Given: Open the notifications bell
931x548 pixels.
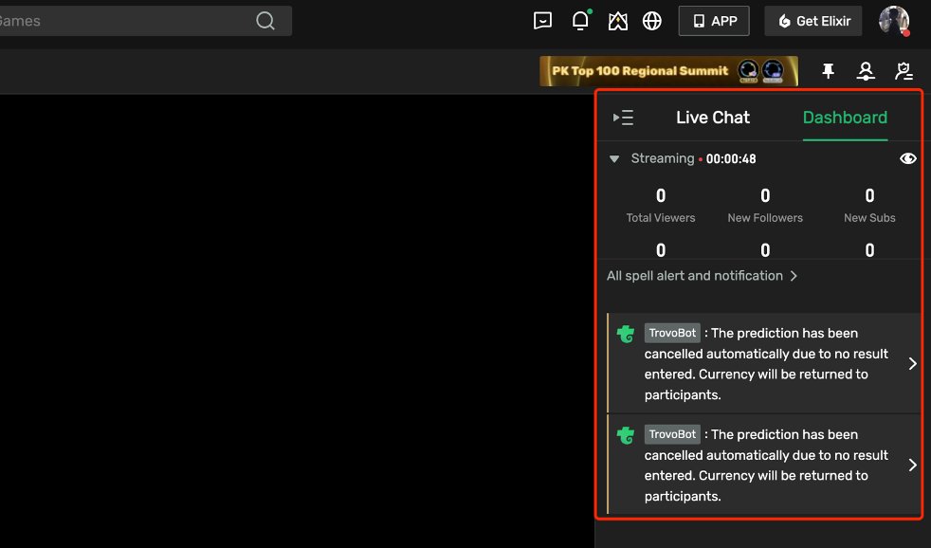Looking at the screenshot, I should point(580,20).
